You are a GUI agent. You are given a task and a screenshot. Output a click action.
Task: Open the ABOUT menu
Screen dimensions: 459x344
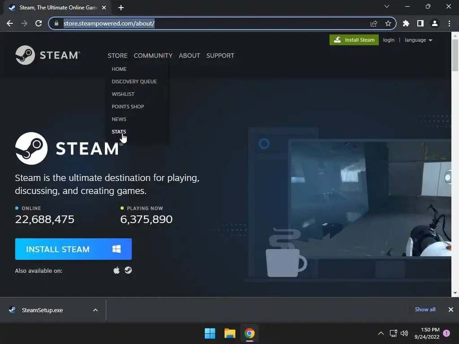tap(190, 56)
